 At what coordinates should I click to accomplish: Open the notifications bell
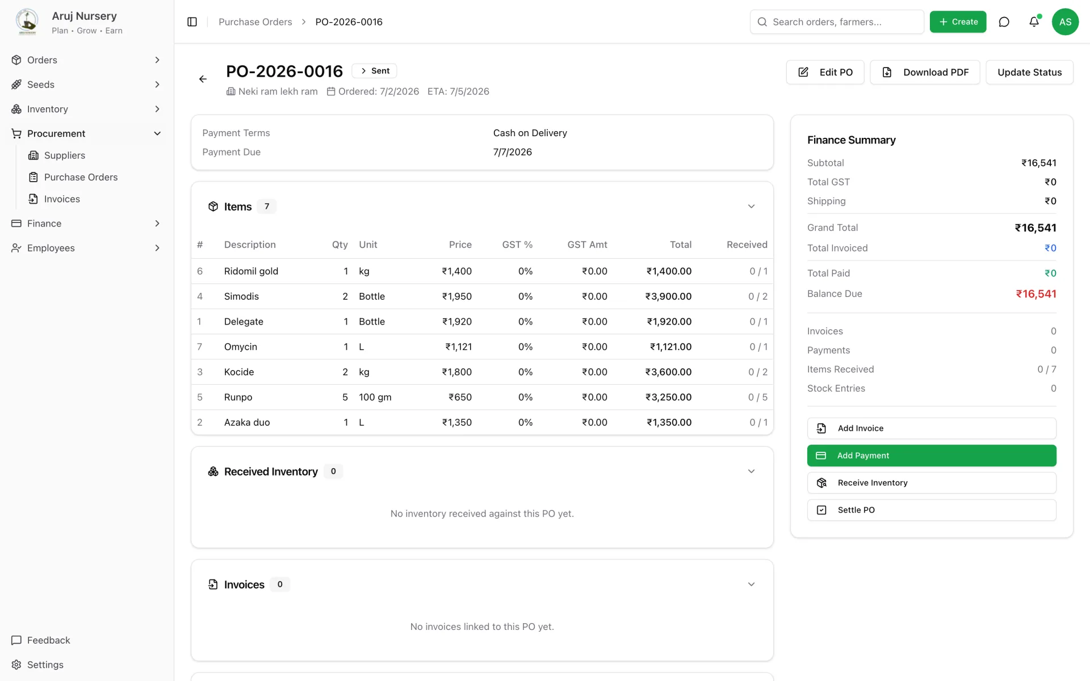pos(1034,22)
